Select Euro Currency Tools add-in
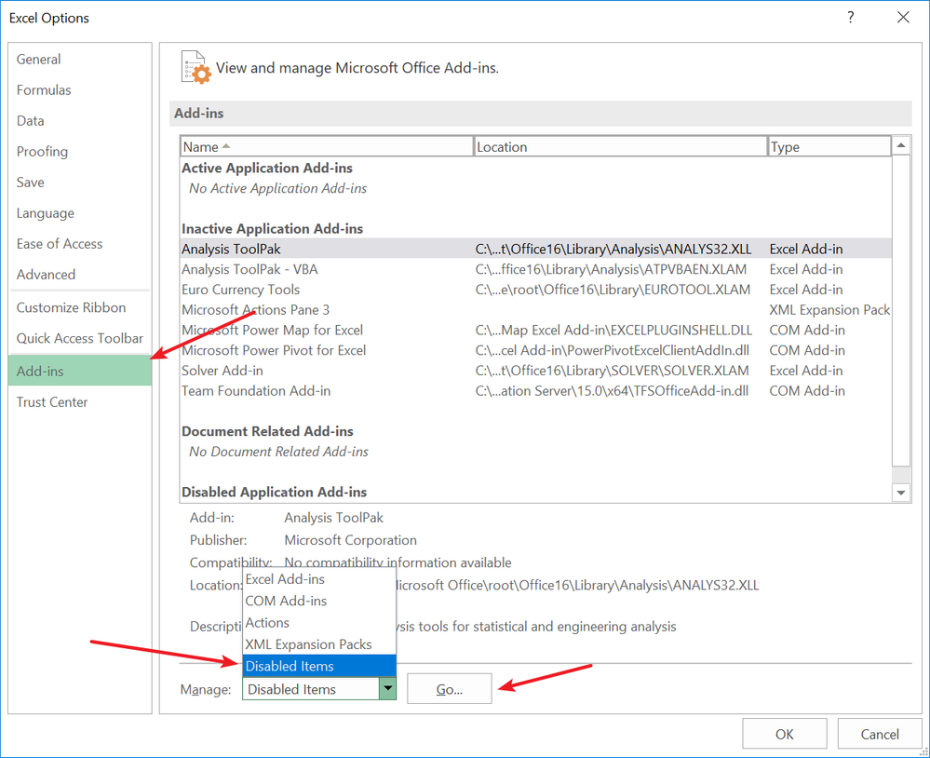This screenshot has width=930, height=758. click(535, 290)
